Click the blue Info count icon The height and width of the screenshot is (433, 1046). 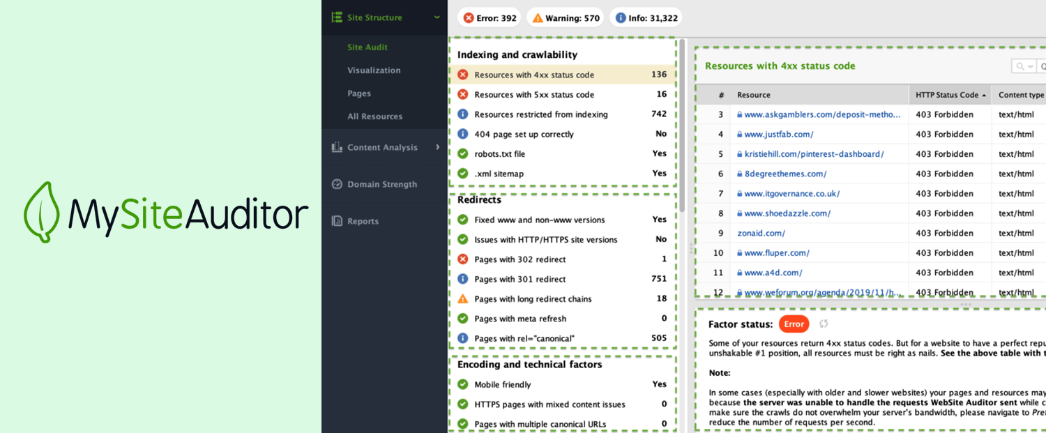pyautogui.click(x=621, y=18)
